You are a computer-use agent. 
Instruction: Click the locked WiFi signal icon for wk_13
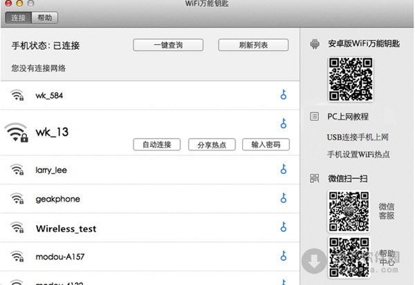(x=16, y=132)
